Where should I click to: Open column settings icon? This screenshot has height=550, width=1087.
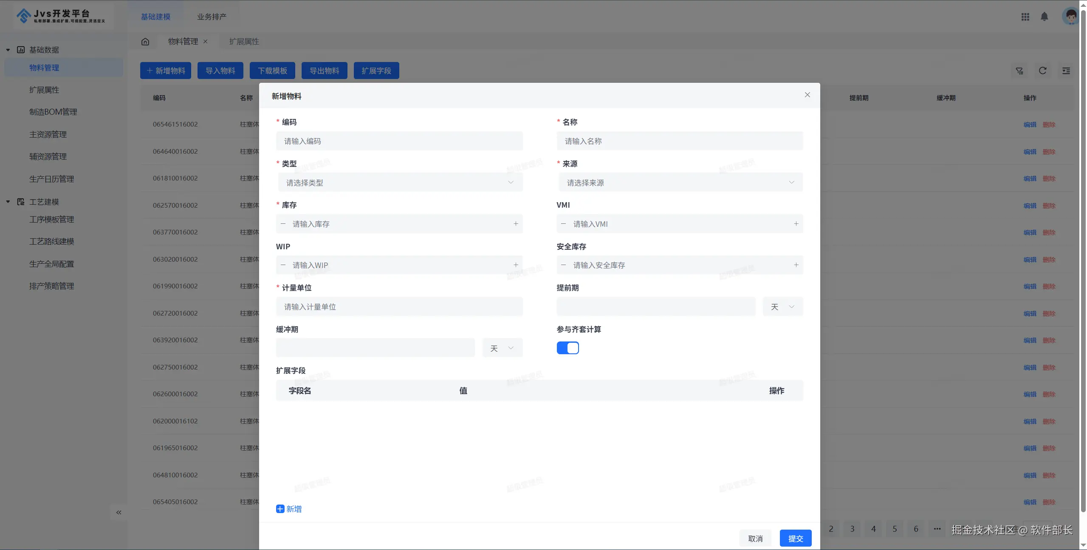(1066, 71)
